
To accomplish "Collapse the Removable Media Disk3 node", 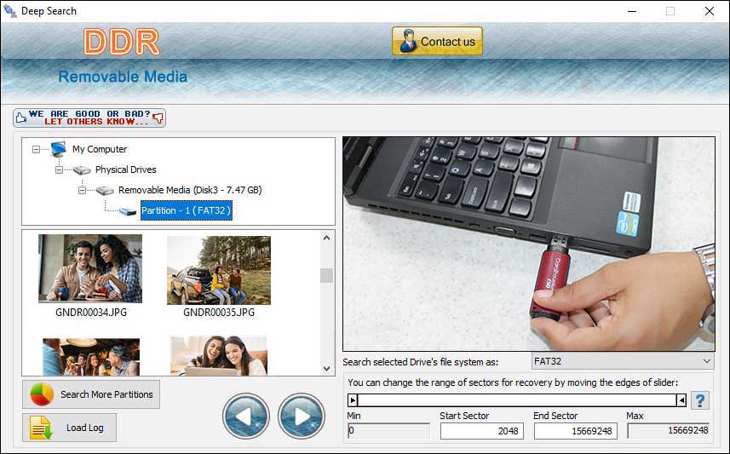I will click(x=82, y=191).
